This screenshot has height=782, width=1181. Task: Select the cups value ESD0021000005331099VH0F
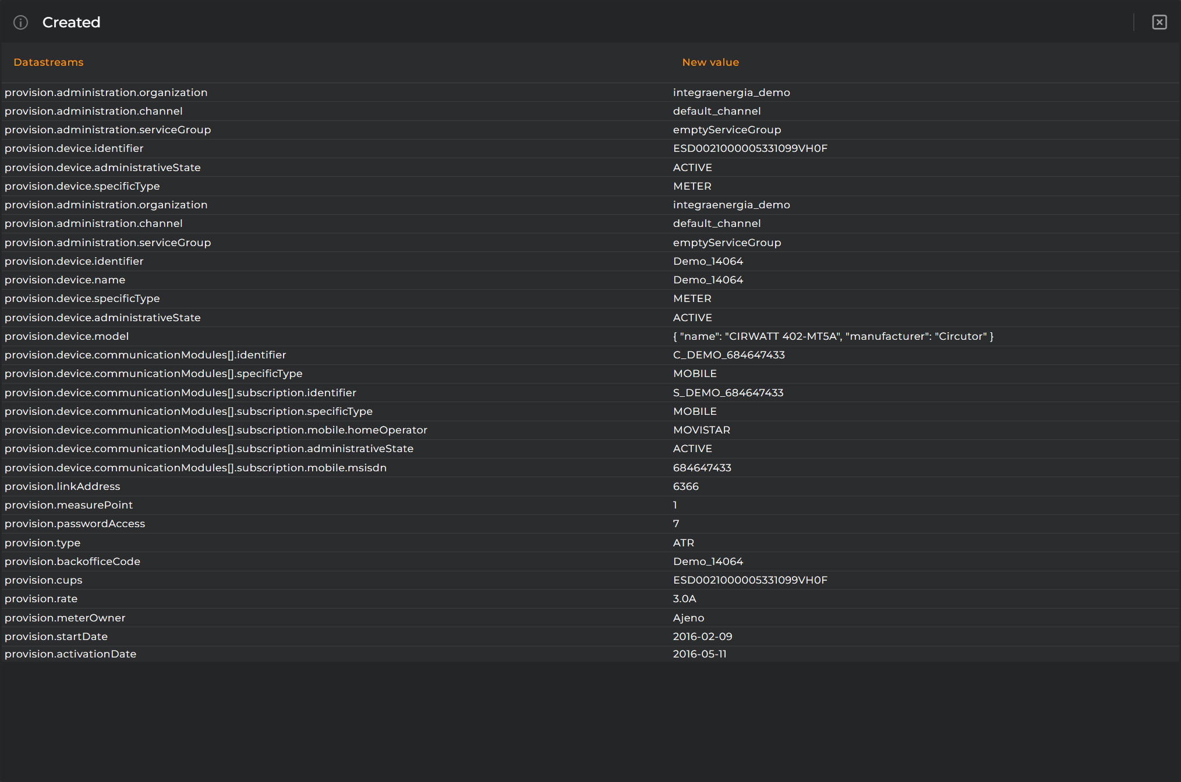coord(750,580)
